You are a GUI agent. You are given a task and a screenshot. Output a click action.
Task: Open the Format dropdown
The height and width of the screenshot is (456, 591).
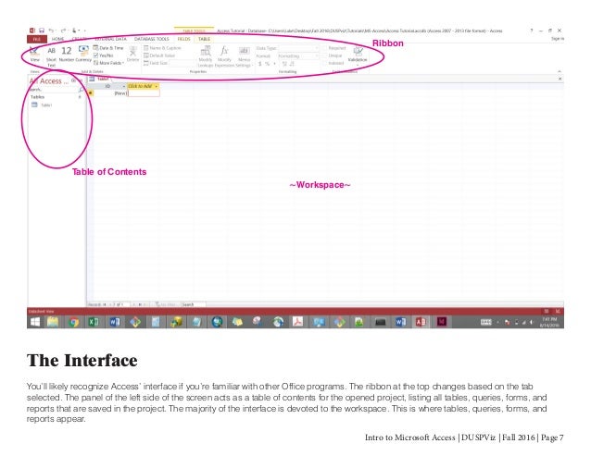coord(298,56)
